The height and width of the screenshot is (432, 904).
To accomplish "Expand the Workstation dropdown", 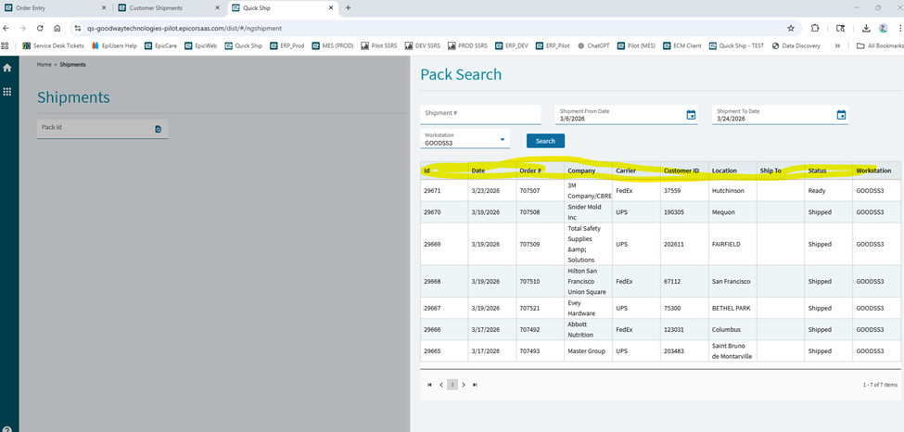I will pos(503,140).
